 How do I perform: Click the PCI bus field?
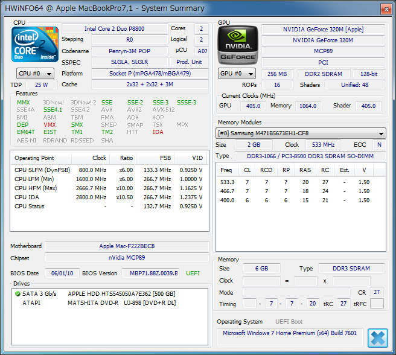pyautogui.click(x=324, y=62)
